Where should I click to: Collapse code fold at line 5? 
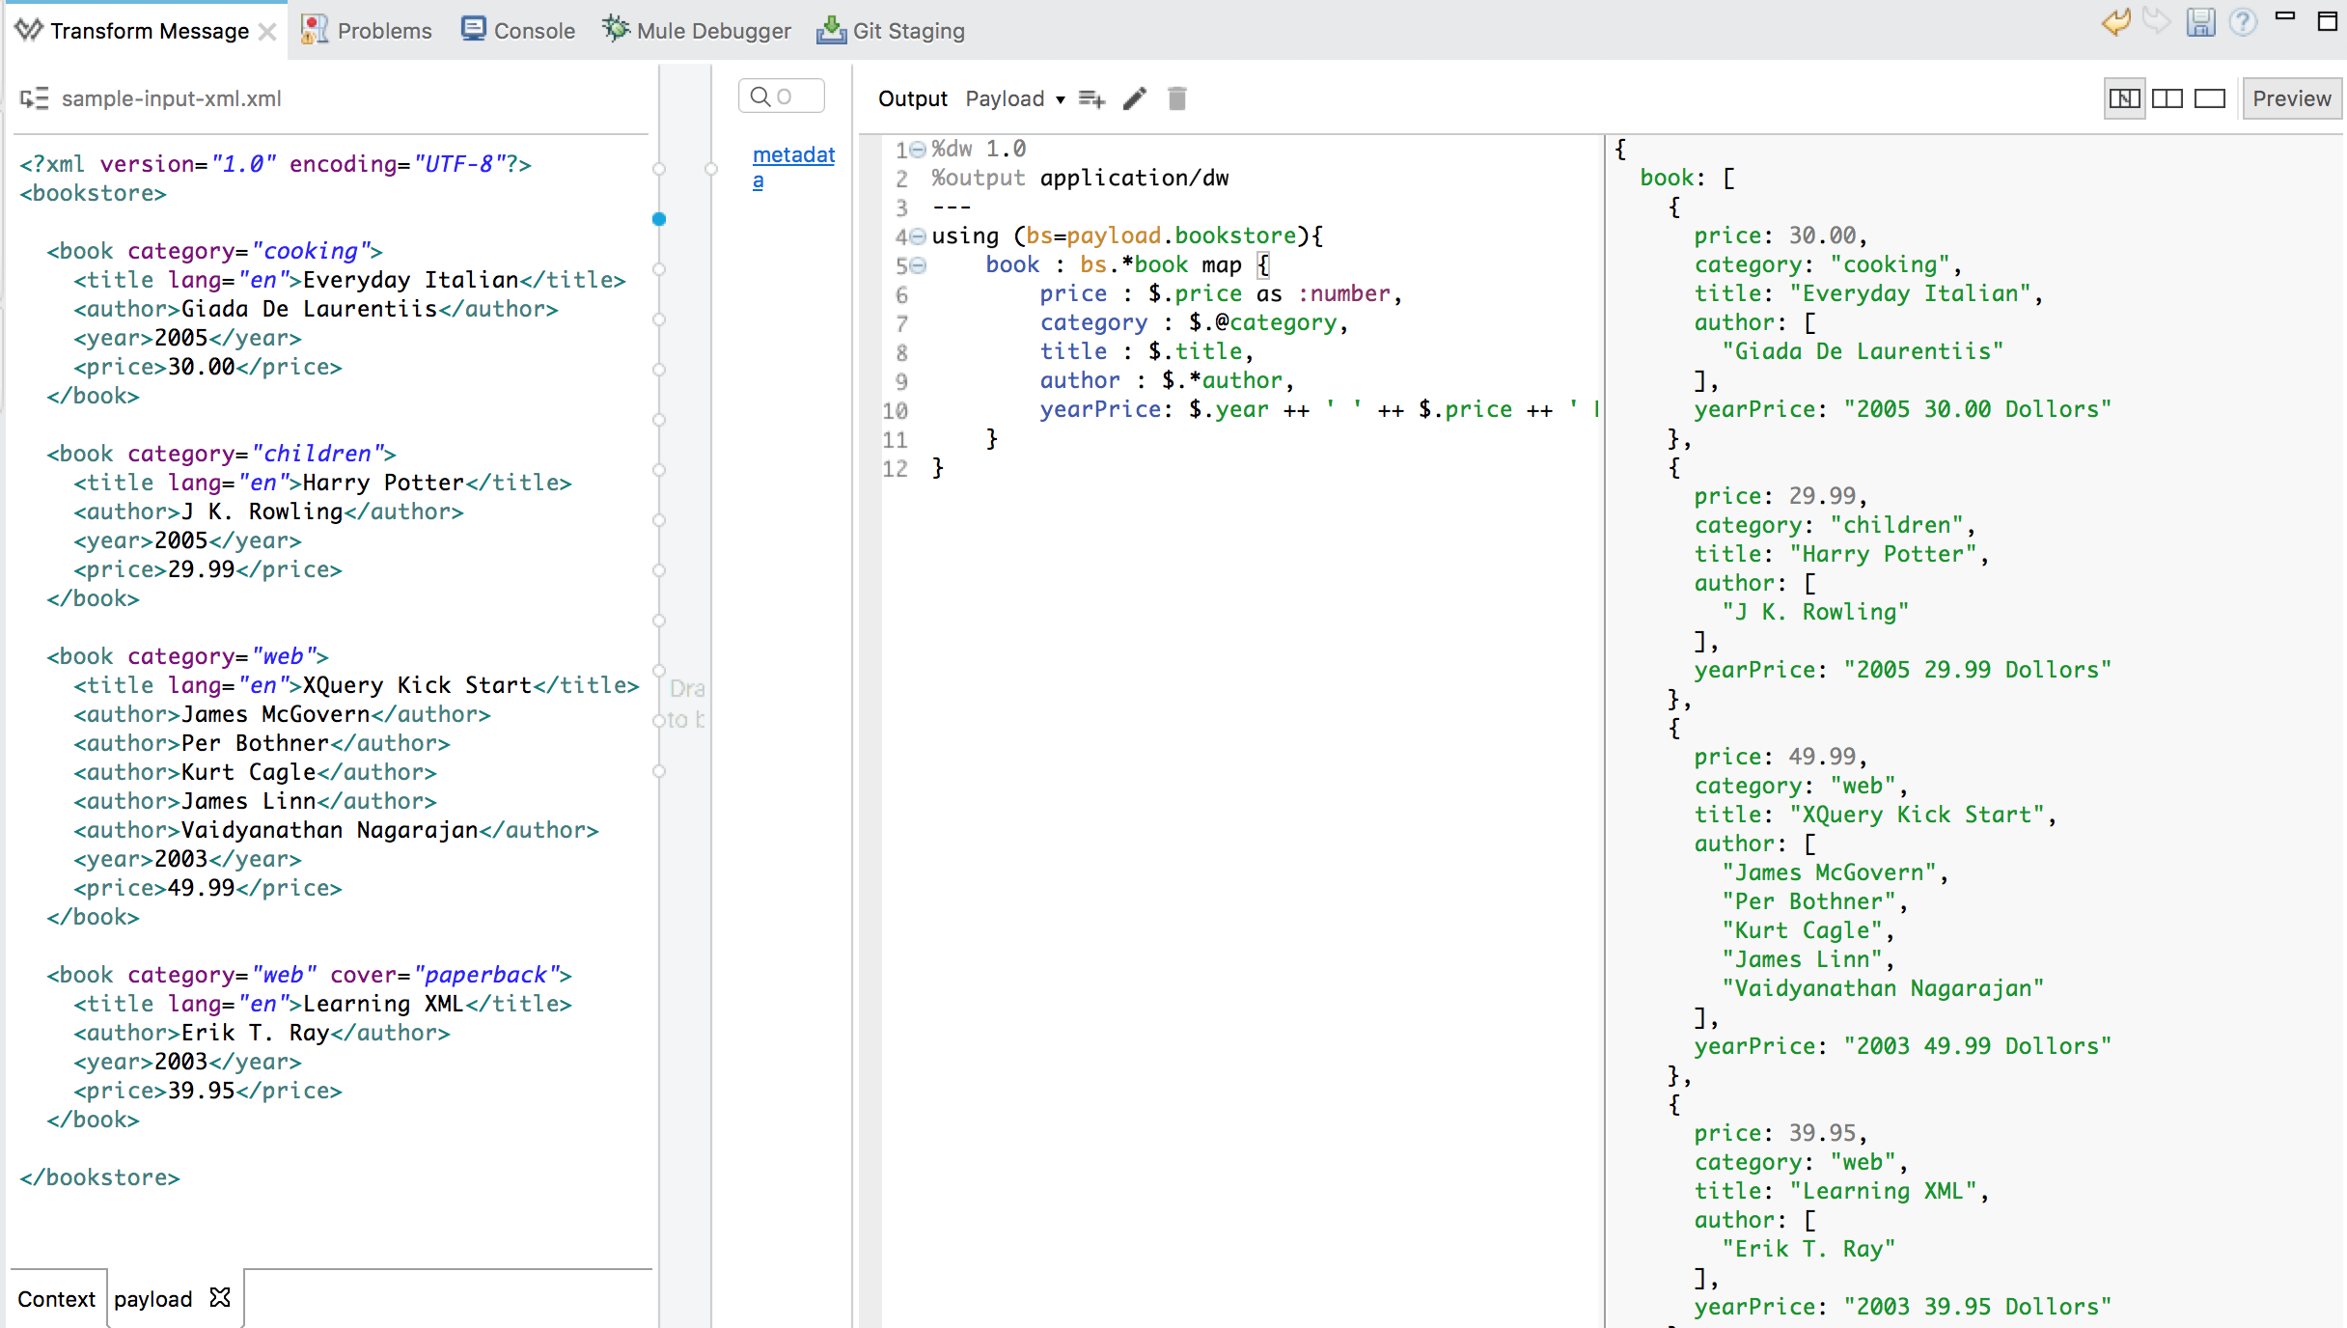click(918, 265)
